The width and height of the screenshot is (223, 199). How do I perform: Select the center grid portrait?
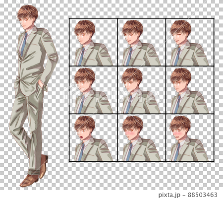tap(141, 90)
